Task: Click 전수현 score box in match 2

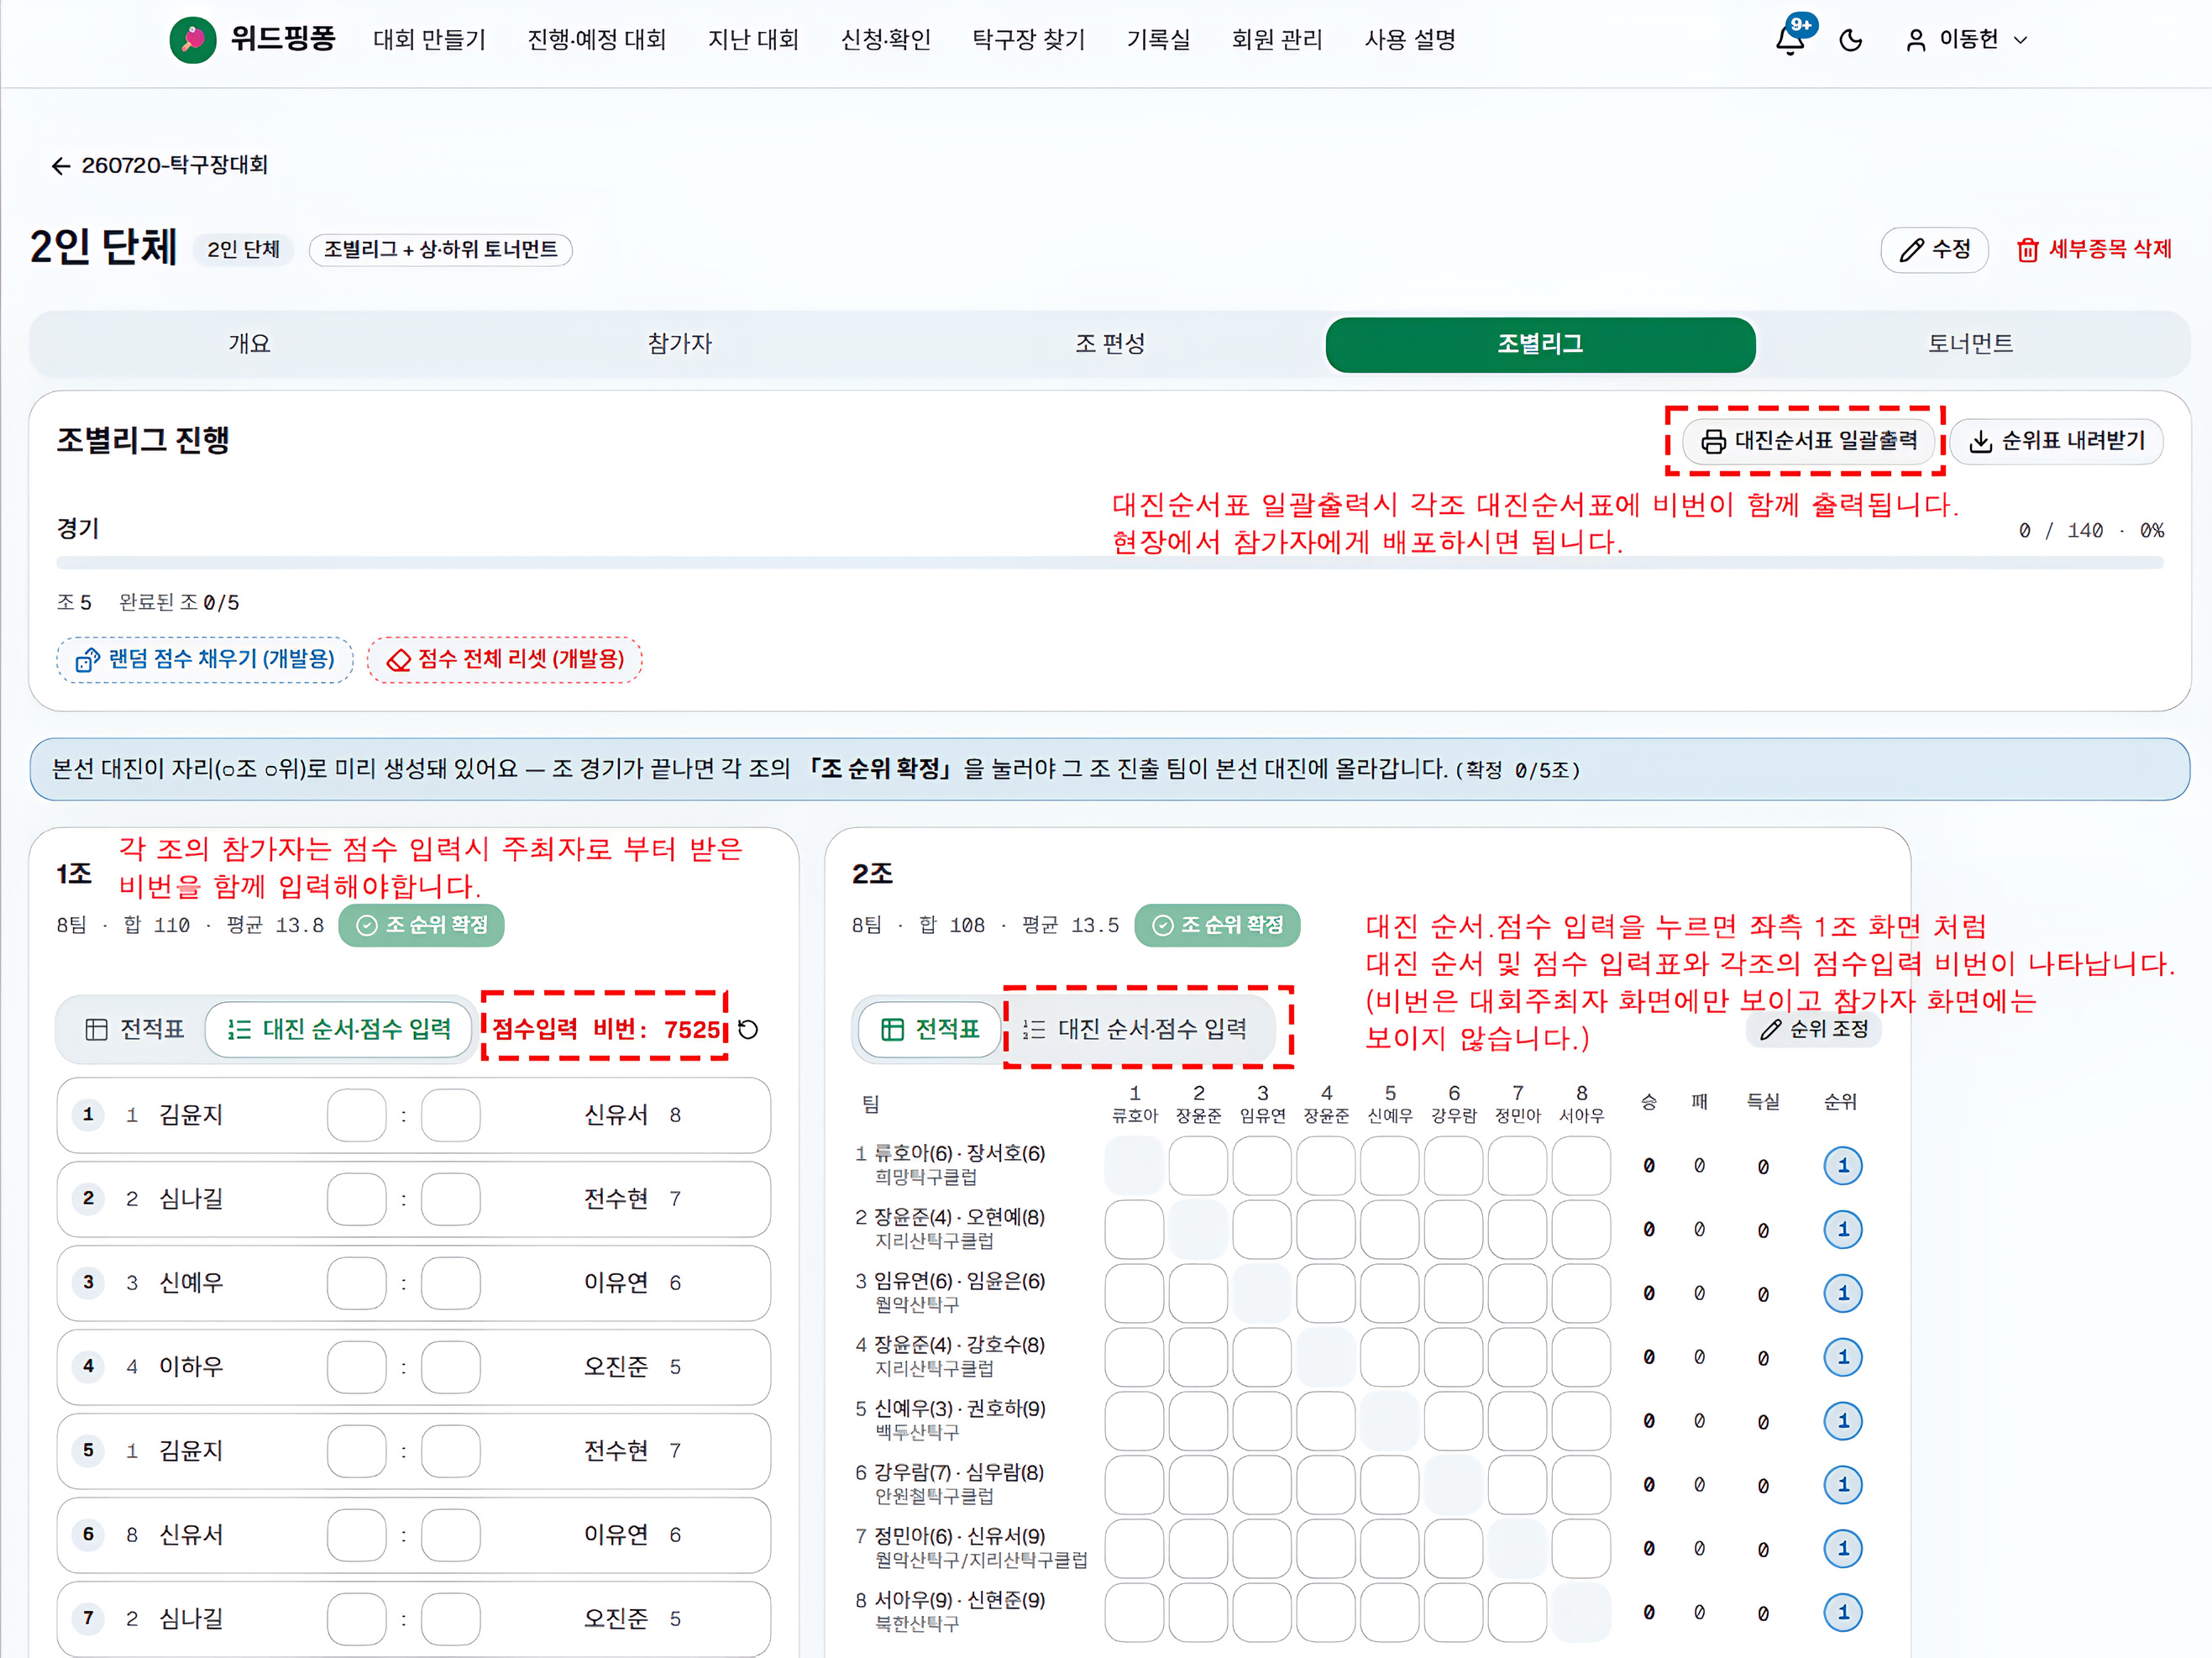Action: click(x=451, y=1199)
